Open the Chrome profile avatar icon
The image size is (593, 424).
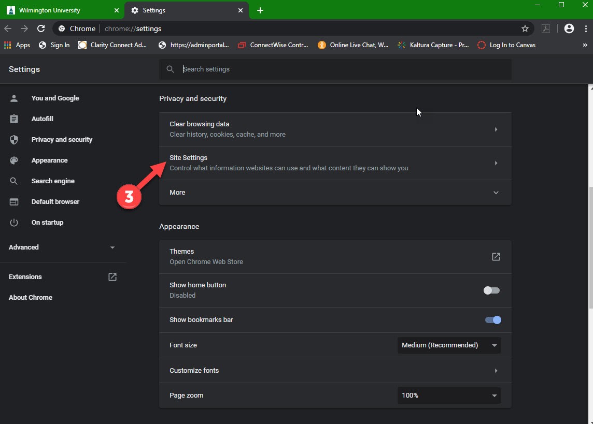(569, 28)
